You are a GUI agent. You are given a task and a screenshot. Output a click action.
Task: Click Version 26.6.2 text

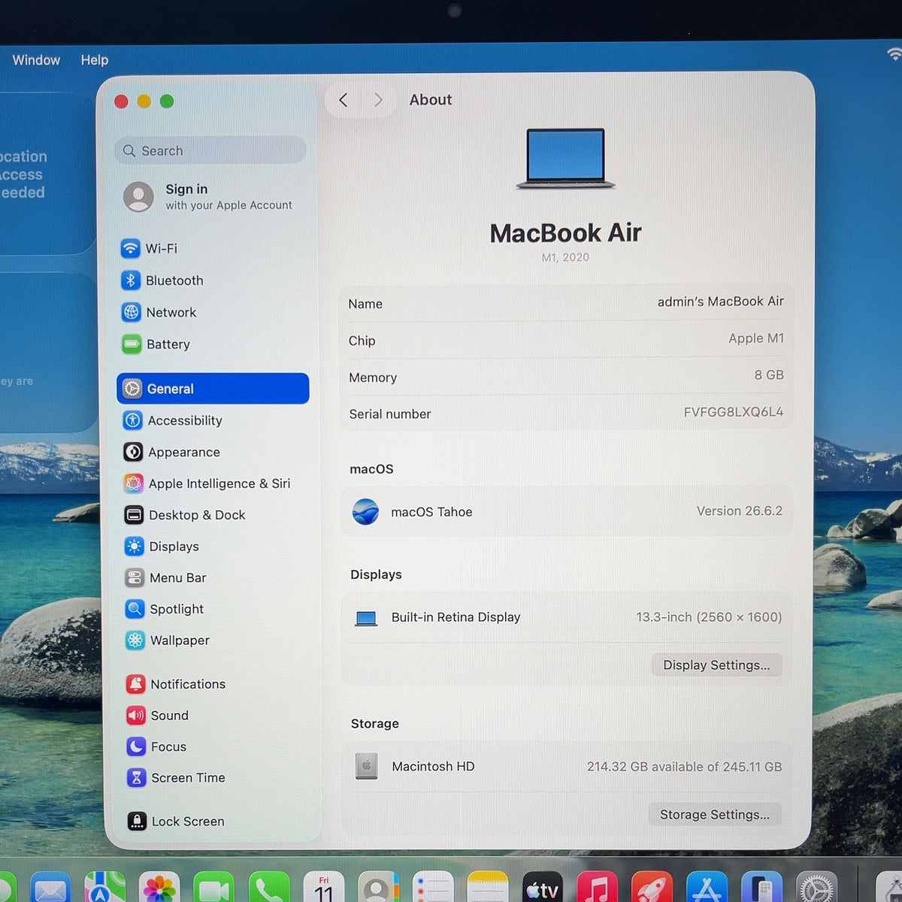tap(740, 511)
